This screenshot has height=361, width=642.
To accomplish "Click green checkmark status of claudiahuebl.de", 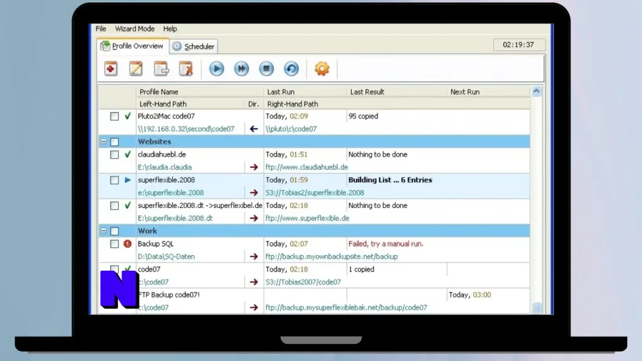I will 128,154.
